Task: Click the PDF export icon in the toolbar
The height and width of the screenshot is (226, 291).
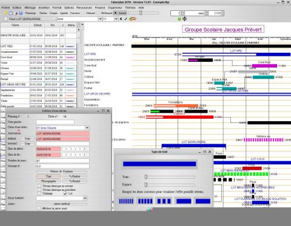Action: 16,13
